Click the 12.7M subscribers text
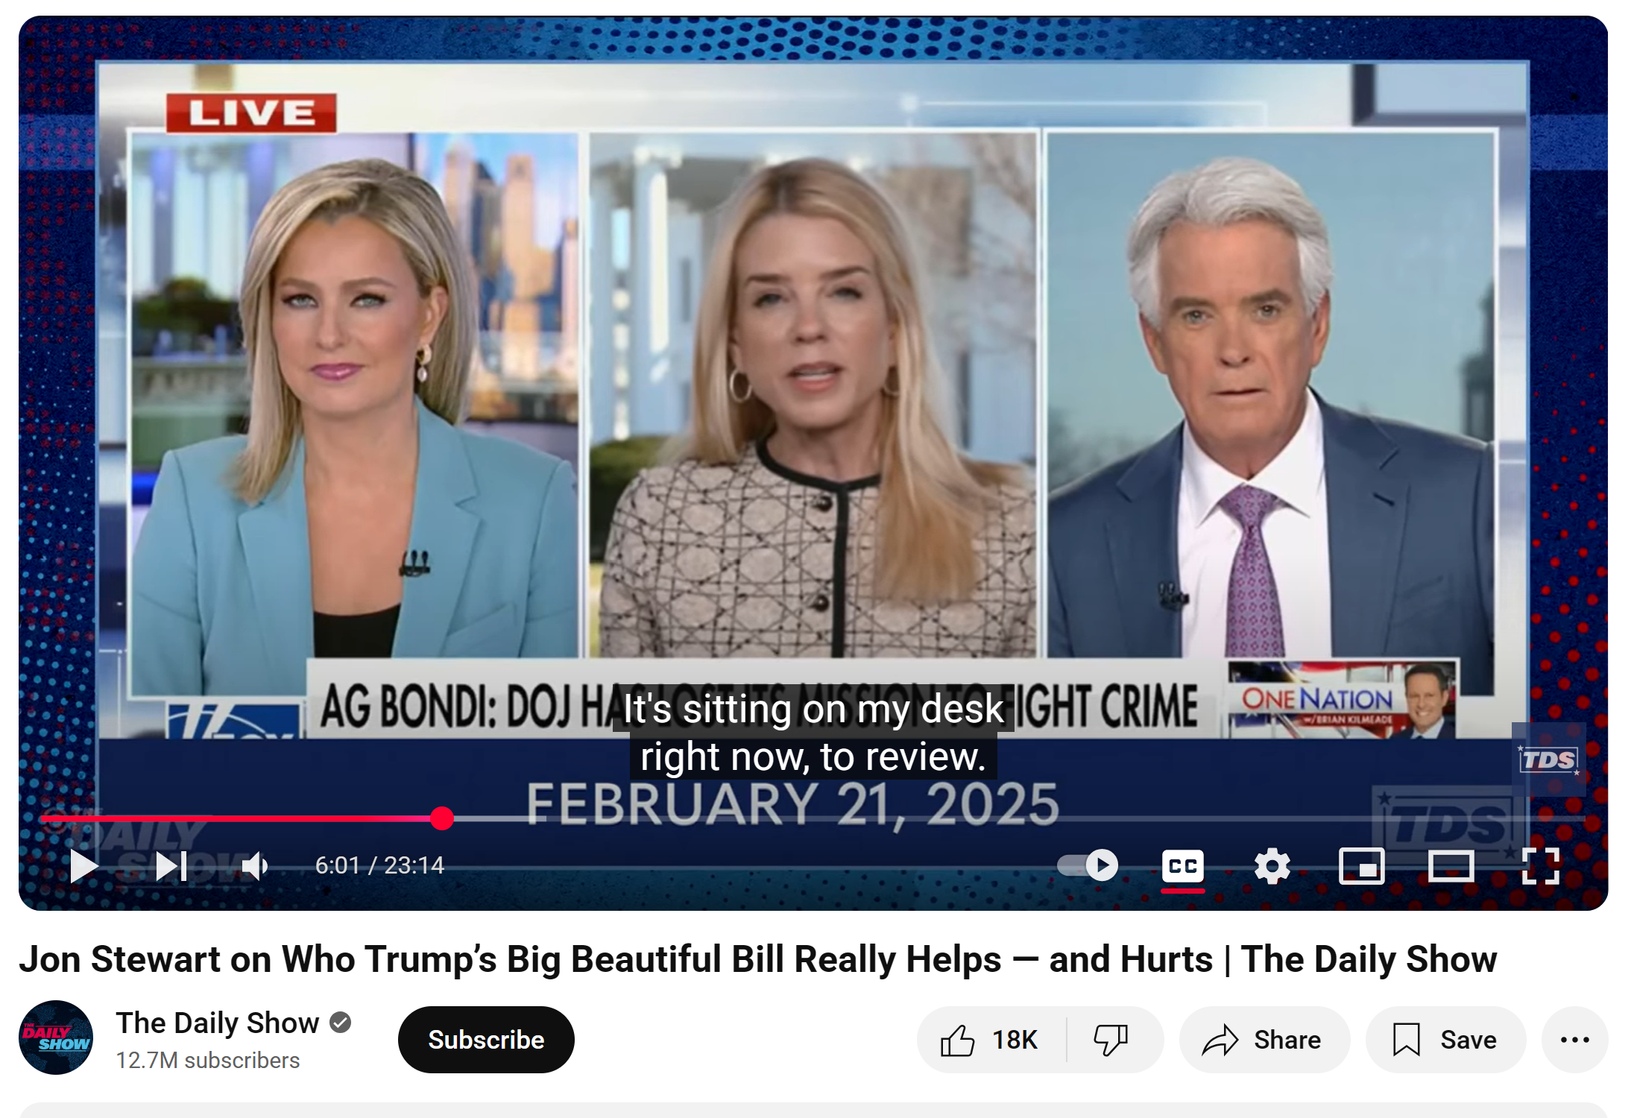The width and height of the screenshot is (1634, 1118). [x=208, y=1061]
